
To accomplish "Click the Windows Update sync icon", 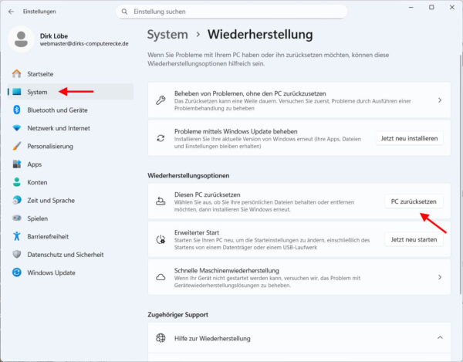I will click(17, 272).
